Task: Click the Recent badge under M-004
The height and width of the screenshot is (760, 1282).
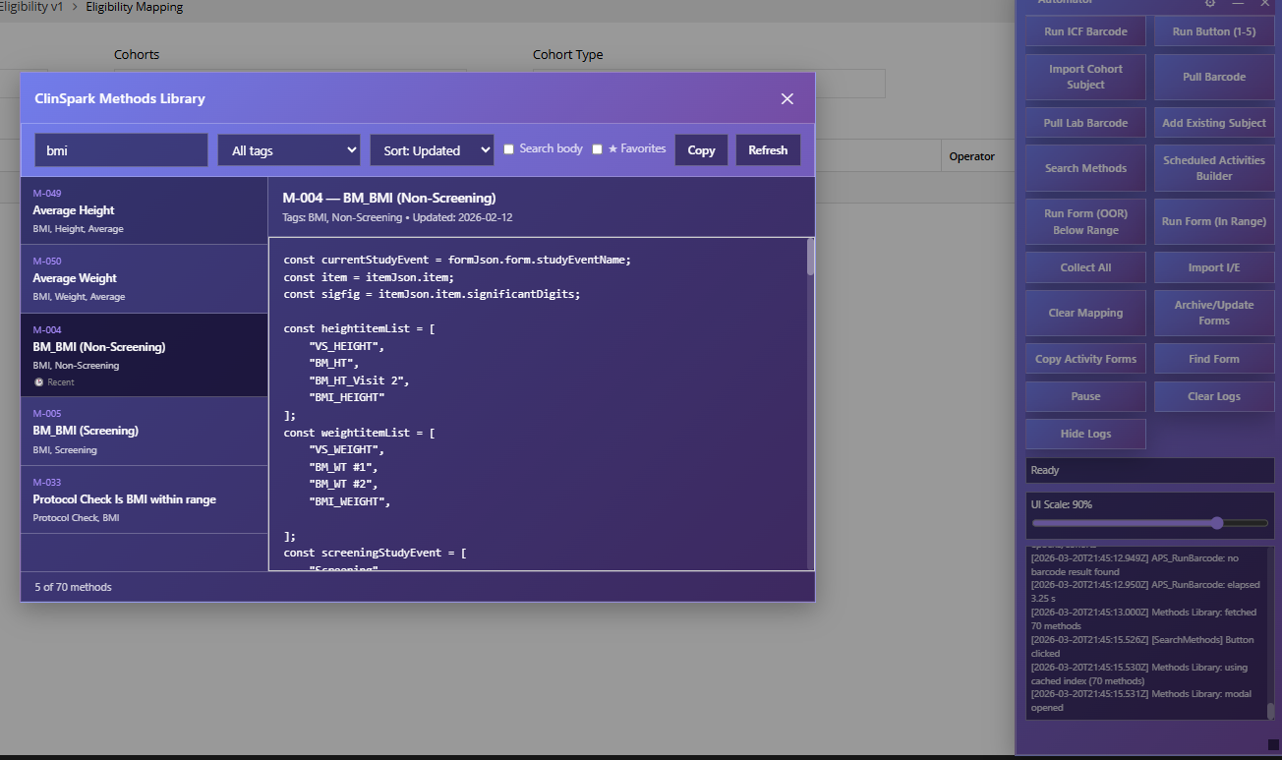Action: 54,381
